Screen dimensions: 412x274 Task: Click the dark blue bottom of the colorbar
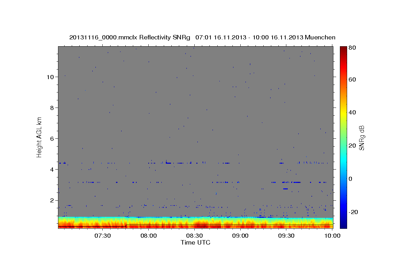point(343,224)
